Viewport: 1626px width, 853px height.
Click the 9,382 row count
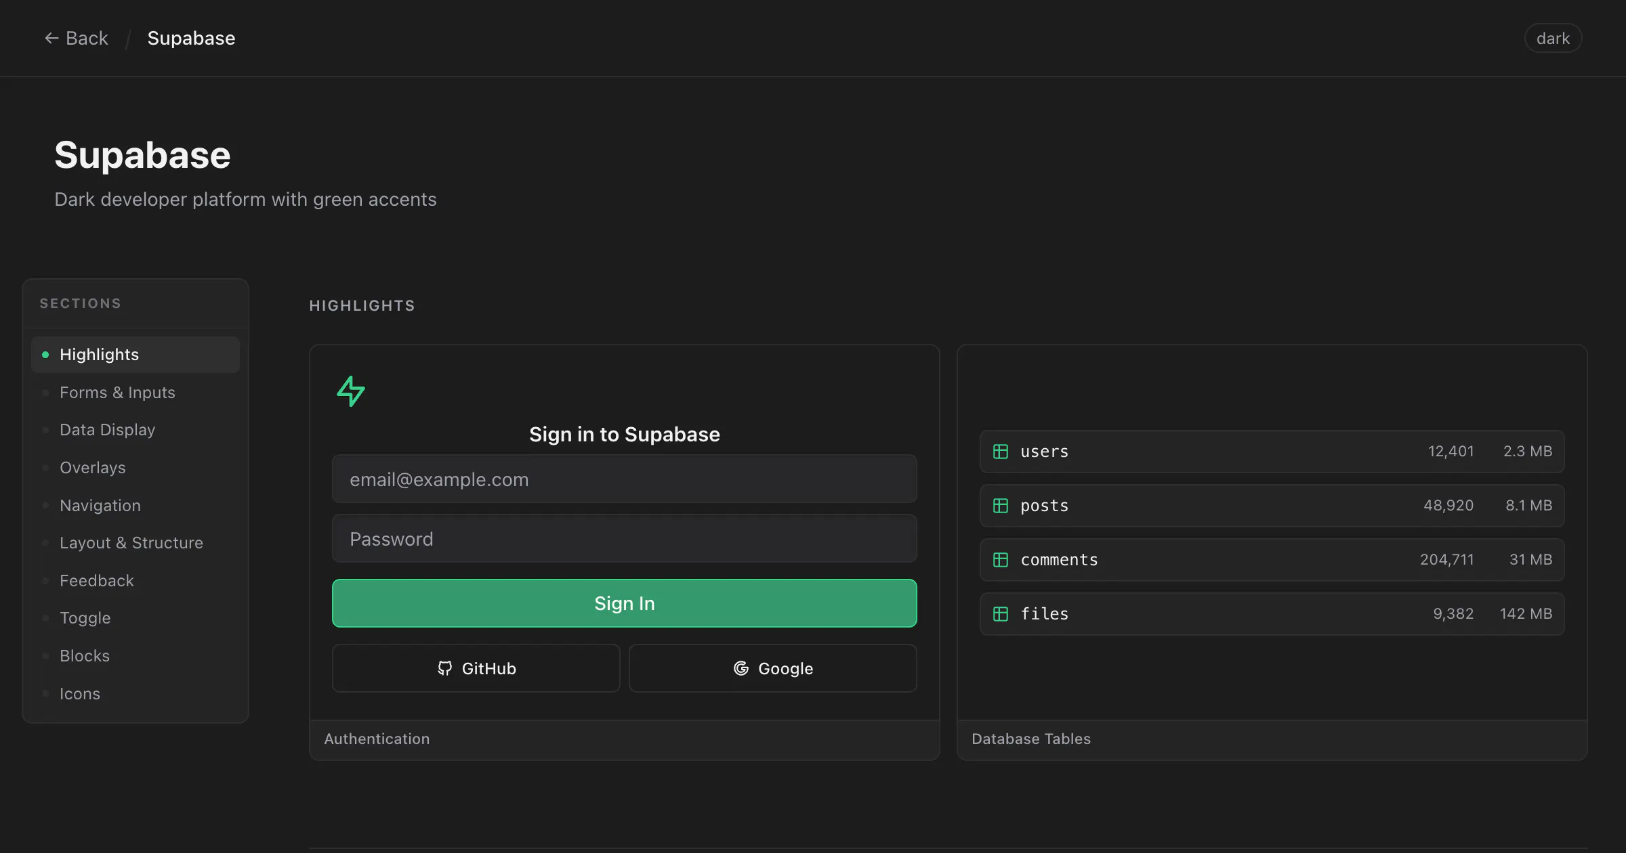click(x=1453, y=614)
